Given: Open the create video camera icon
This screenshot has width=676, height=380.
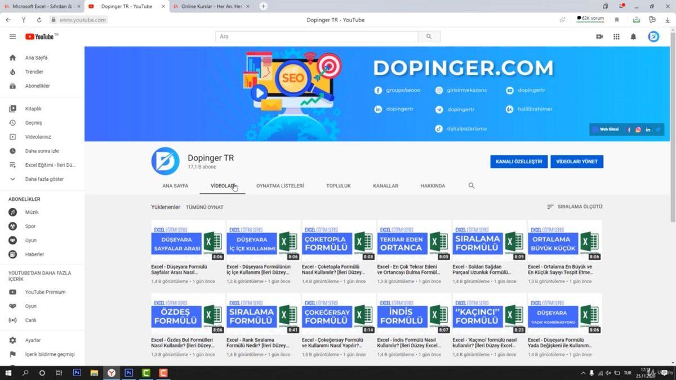Looking at the screenshot, I should tap(599, 37).
